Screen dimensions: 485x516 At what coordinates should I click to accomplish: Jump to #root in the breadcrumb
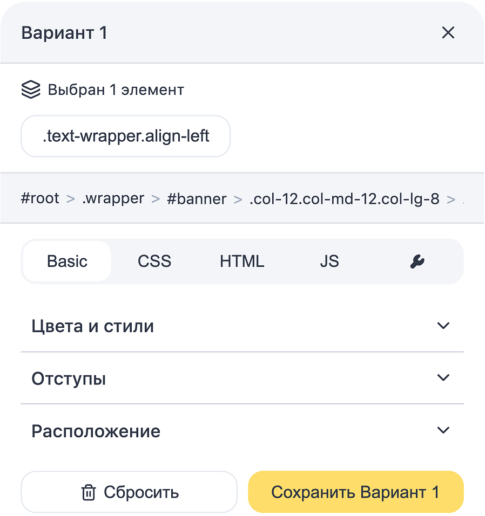point(40,198)
